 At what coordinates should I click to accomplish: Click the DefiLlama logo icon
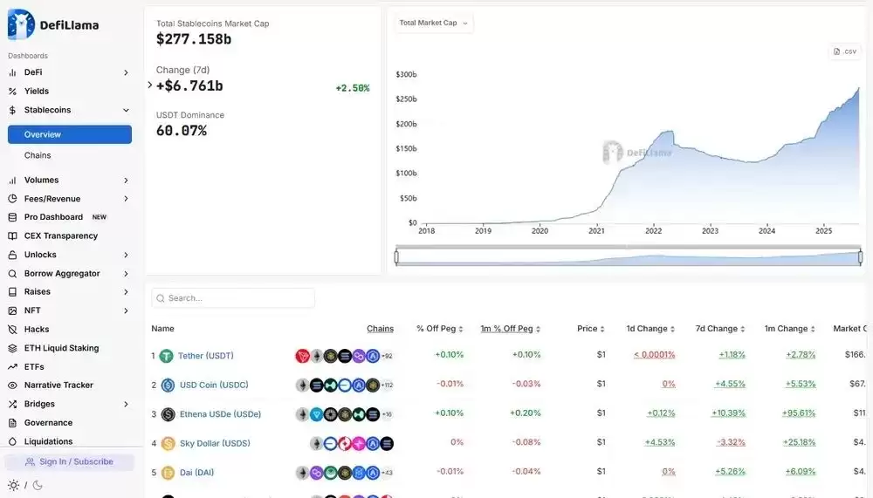point(21,24)
